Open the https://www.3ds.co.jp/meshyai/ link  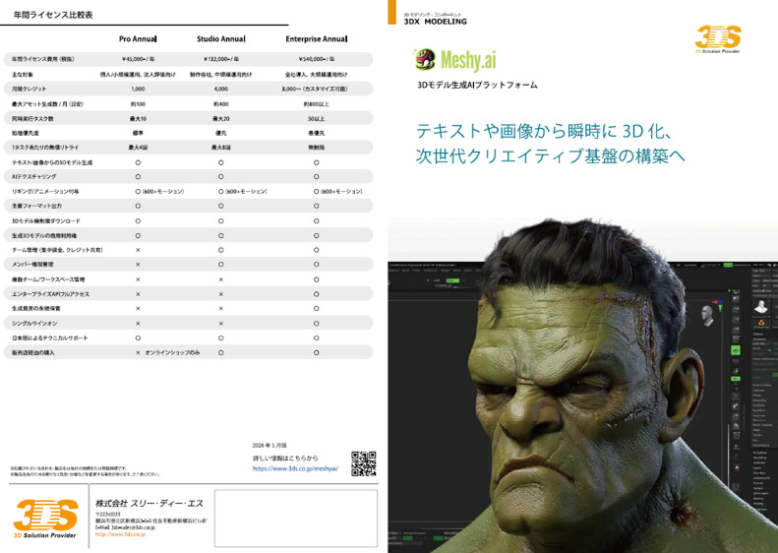click(x=295, y=468)
